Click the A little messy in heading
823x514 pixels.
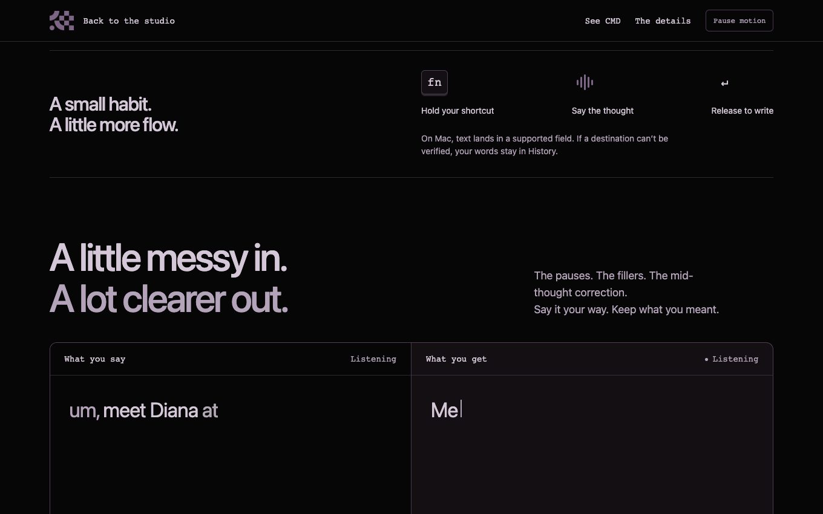pyautogui.click(x=168, y=258)
